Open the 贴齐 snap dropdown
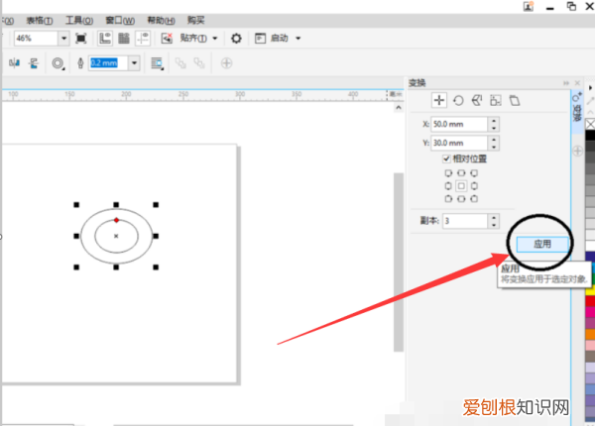This screenshot has width=595, height=426. click(x=214, y=39)
